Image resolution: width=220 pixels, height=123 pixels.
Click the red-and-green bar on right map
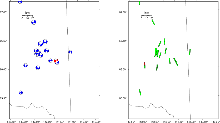[x=145, y=65]
